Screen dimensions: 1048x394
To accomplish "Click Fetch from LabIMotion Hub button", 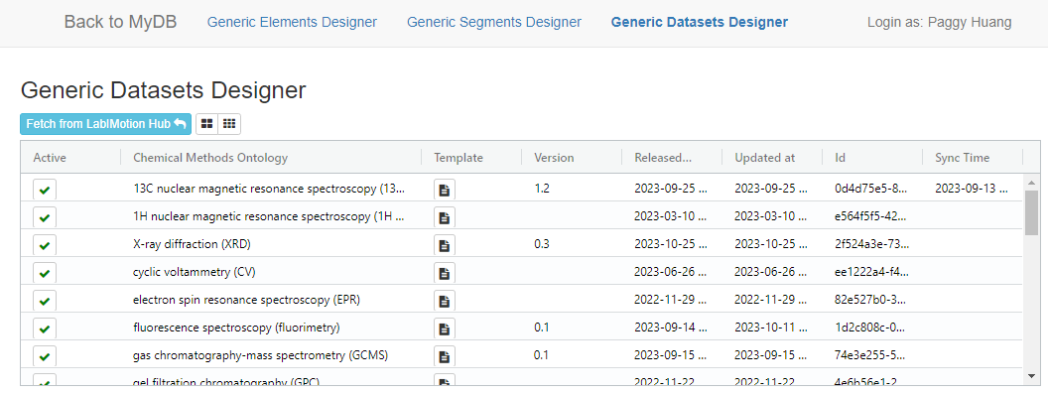I will point(105,124).
